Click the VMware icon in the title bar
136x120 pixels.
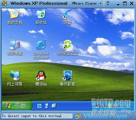(4, 3)
